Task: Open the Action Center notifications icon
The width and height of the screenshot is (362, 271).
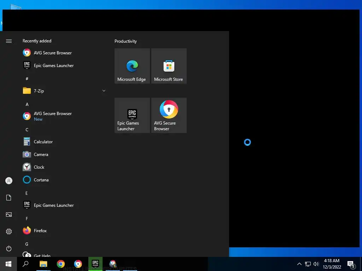Action: 351,264
